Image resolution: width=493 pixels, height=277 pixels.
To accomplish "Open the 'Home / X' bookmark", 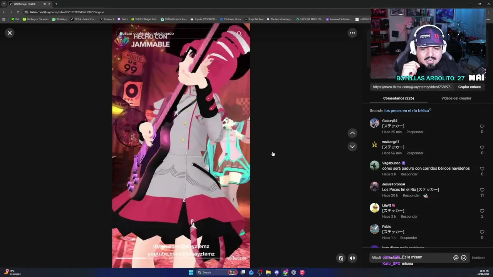I will [107, 19].
